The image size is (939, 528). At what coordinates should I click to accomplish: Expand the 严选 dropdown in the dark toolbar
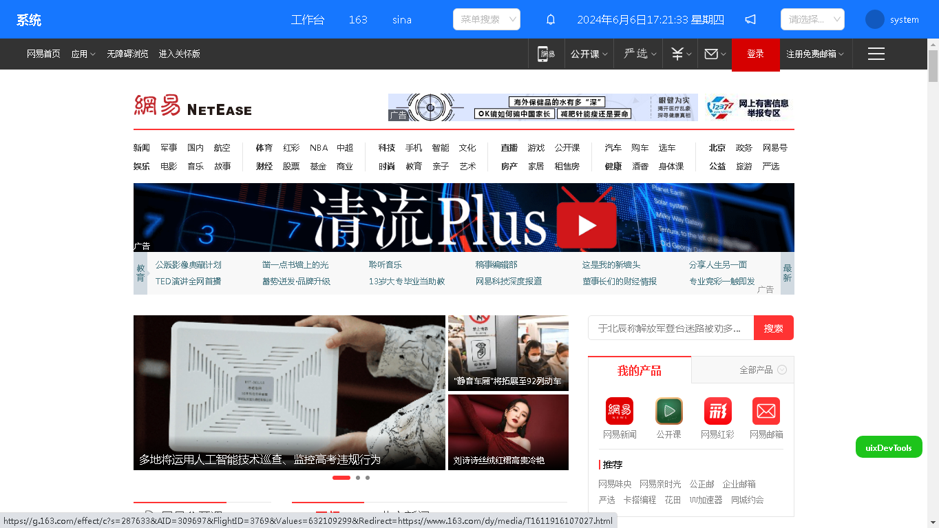[x=640, y=54]
